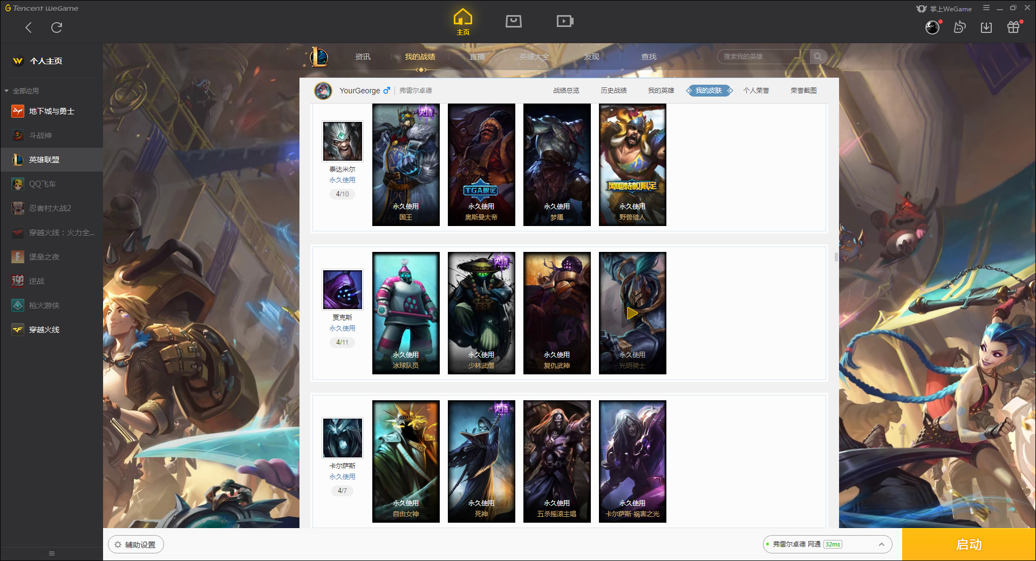Viewport: 1036px width, 561px height.
Task: Open 个人主页 in sidebar
Action: pos(51,61)
